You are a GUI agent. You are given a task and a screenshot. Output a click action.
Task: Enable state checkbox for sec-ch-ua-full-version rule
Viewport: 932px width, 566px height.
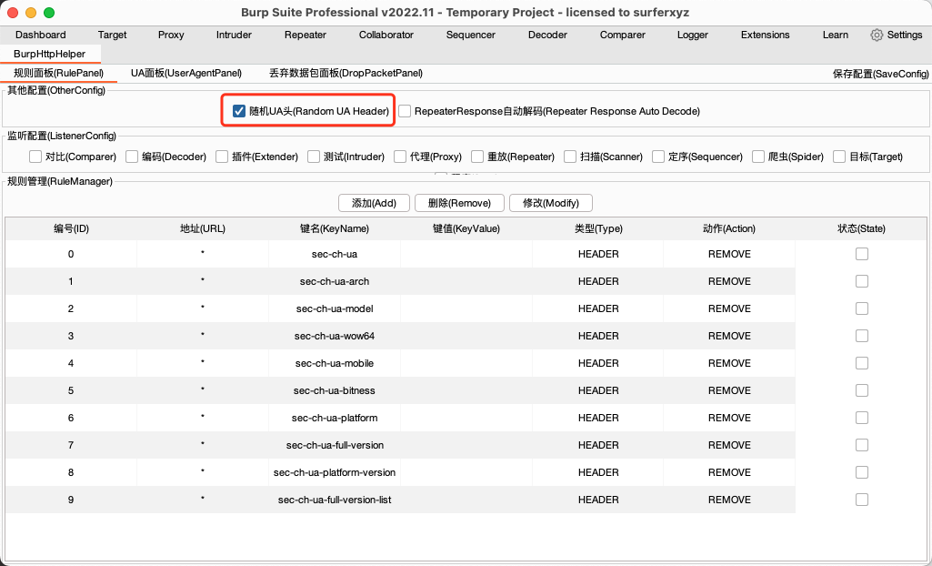[862, 445]
